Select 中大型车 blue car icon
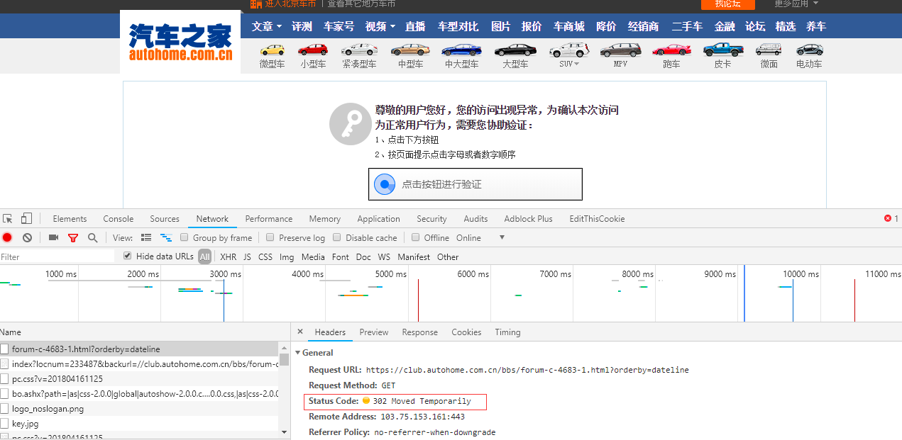902x440 pixels. (x=461, y=50)
